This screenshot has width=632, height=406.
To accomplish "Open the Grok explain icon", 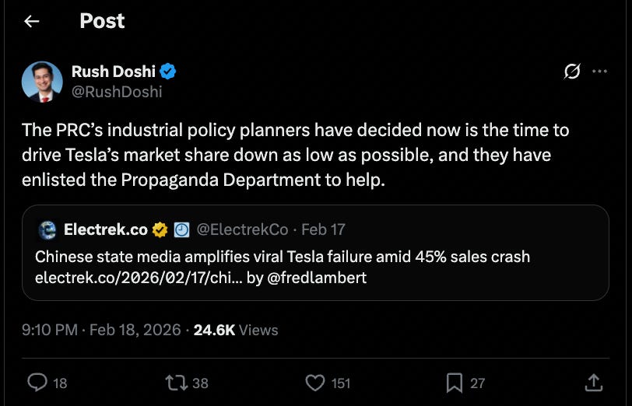I will coord(572,72).
